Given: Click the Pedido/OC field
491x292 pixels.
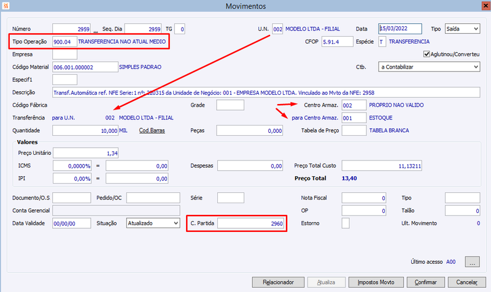Looking at the screenshot, I should point(153,198).
